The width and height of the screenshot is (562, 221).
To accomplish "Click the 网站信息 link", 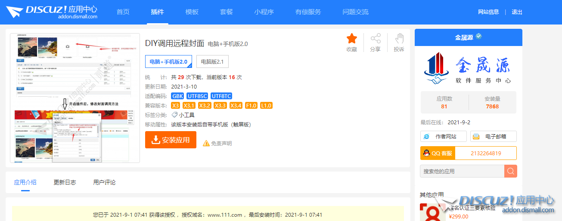I will pyautogui.click(x=489, y=12).
